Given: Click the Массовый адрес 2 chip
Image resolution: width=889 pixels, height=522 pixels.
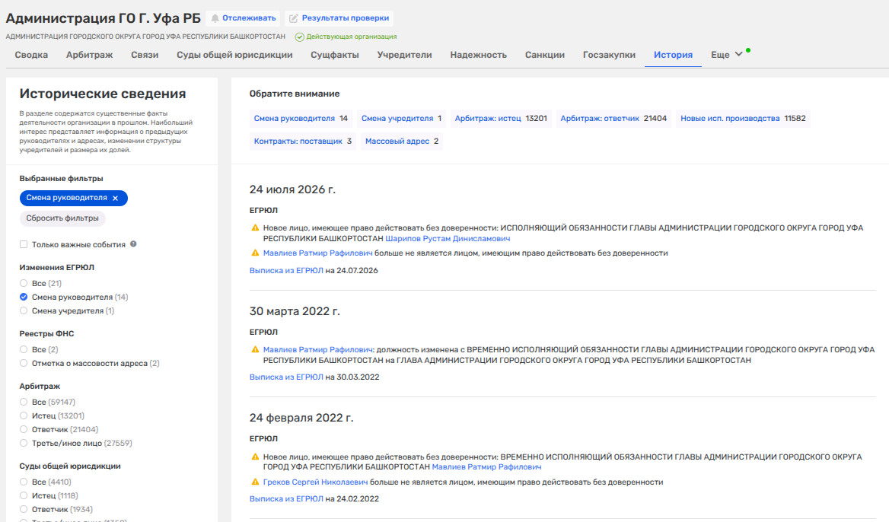Looking at the screenshot, I should 401,141.
